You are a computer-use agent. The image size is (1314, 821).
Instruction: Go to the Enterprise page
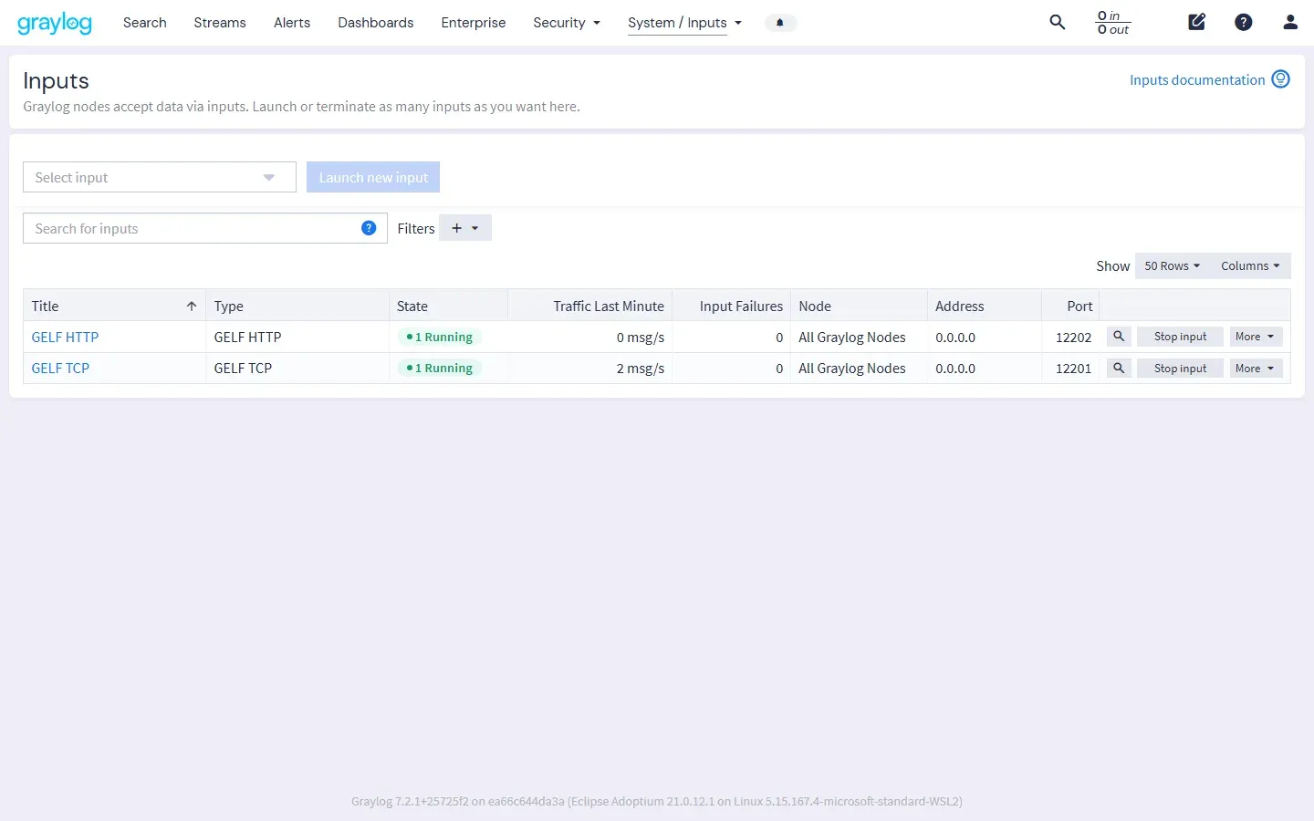474,23
